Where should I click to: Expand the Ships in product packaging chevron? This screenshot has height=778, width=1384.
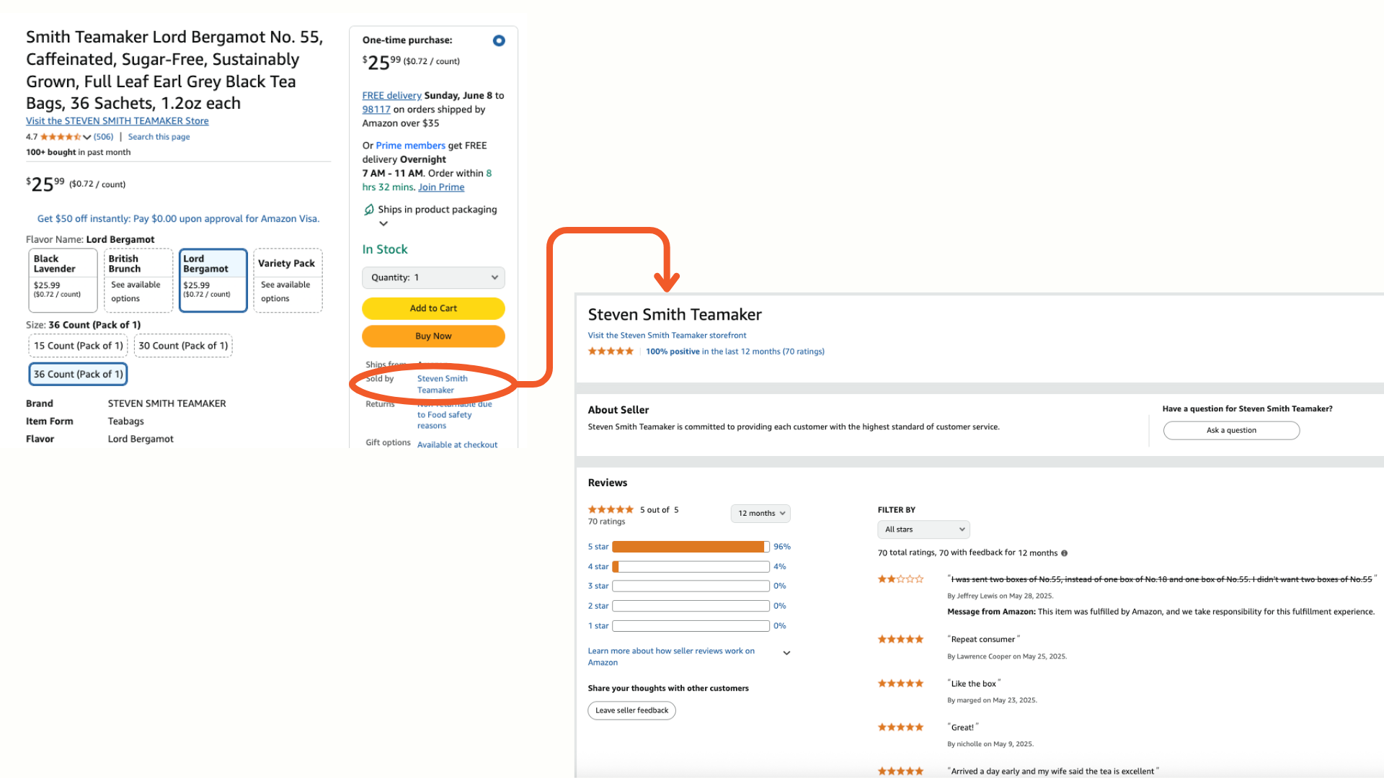[x=383, y=223]
